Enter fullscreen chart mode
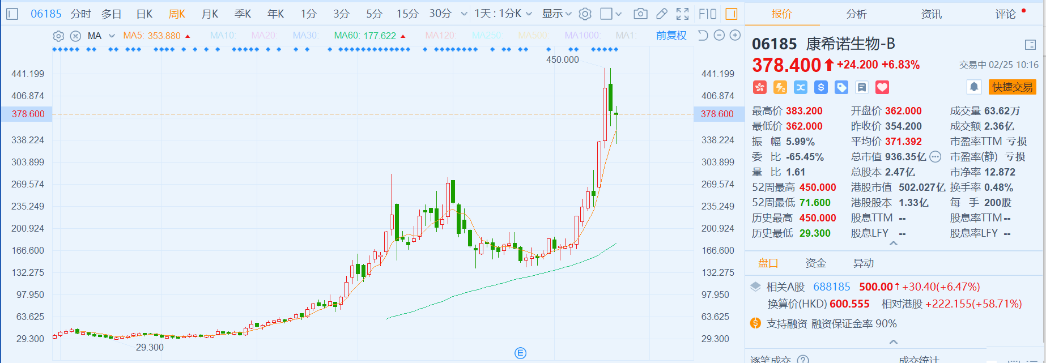The image size is (1046, 363). click(683, 14)
